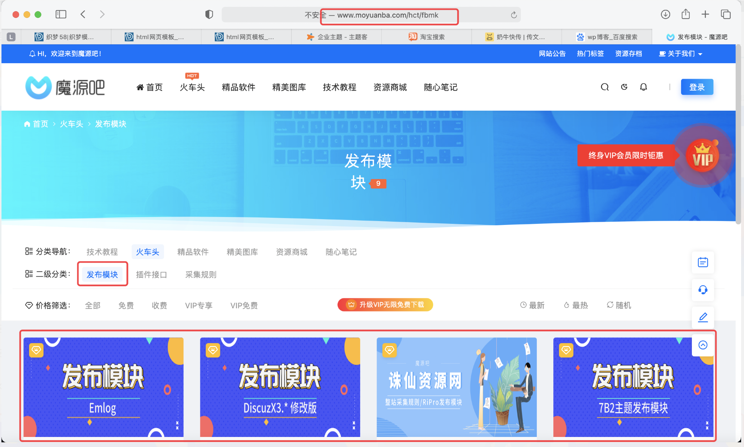The height and width of the screenshot is (447, 744).
Task: Open 火车头 navigation item
Action: click(x=192, y=87)
